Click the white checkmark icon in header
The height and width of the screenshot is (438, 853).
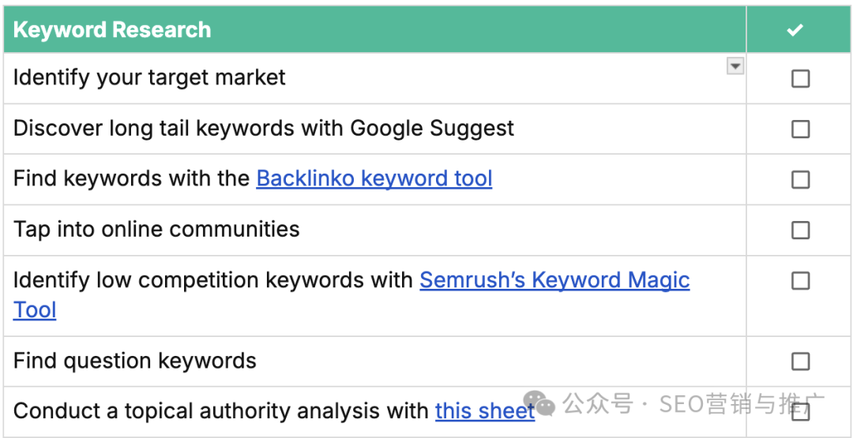(x=795, y=31)
